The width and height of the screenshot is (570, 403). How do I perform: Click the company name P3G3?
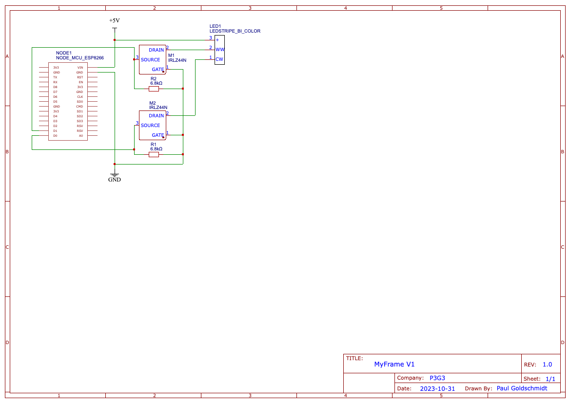437,378
